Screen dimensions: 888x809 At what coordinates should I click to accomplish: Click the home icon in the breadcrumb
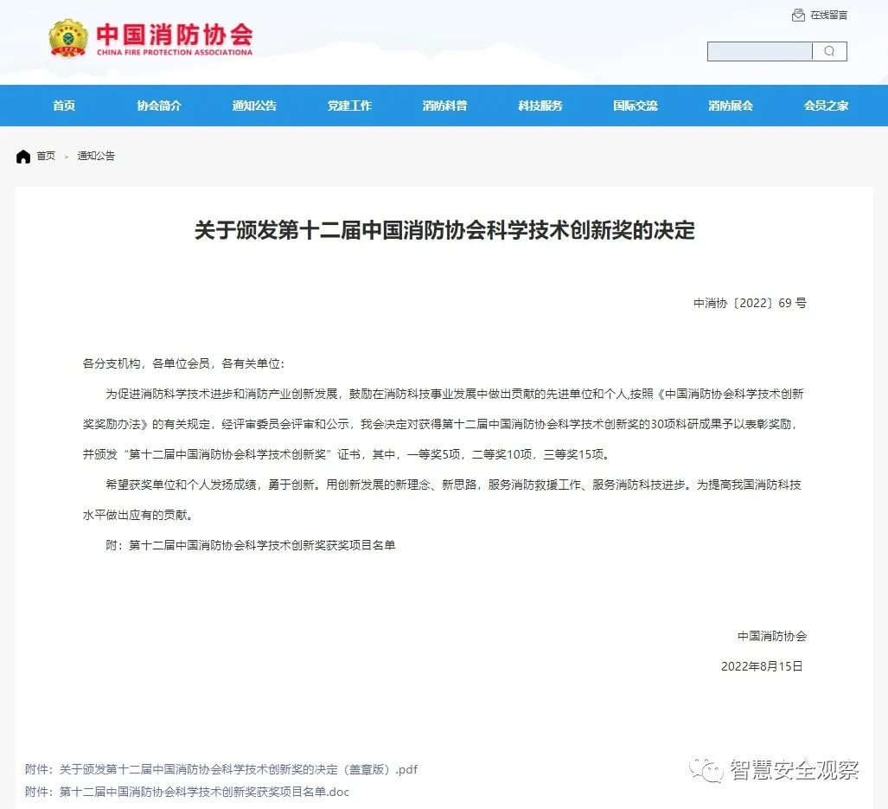(x=23, y=156)
